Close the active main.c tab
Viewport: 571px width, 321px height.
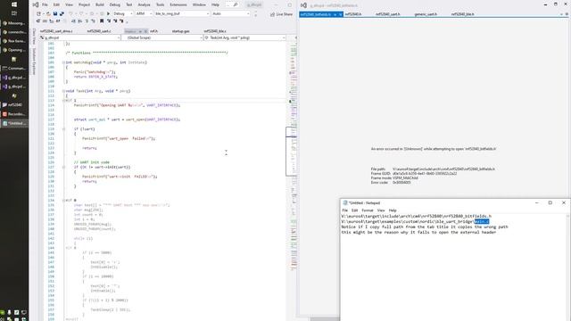pyautogui.click(x=145, y=31)
